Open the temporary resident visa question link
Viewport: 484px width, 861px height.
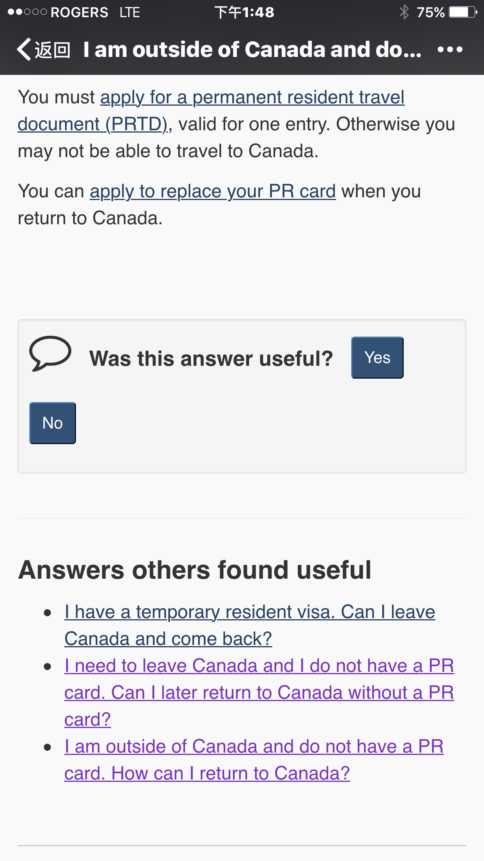(250, 625)
